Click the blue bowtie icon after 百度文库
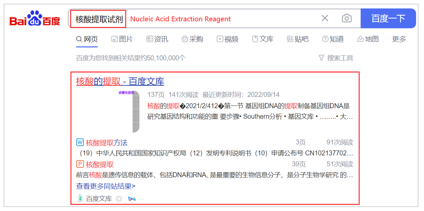 coord(132,199)
